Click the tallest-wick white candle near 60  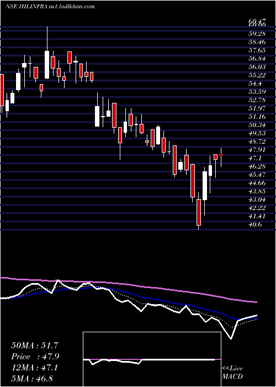pyautogui.click(x=47, y=53)
